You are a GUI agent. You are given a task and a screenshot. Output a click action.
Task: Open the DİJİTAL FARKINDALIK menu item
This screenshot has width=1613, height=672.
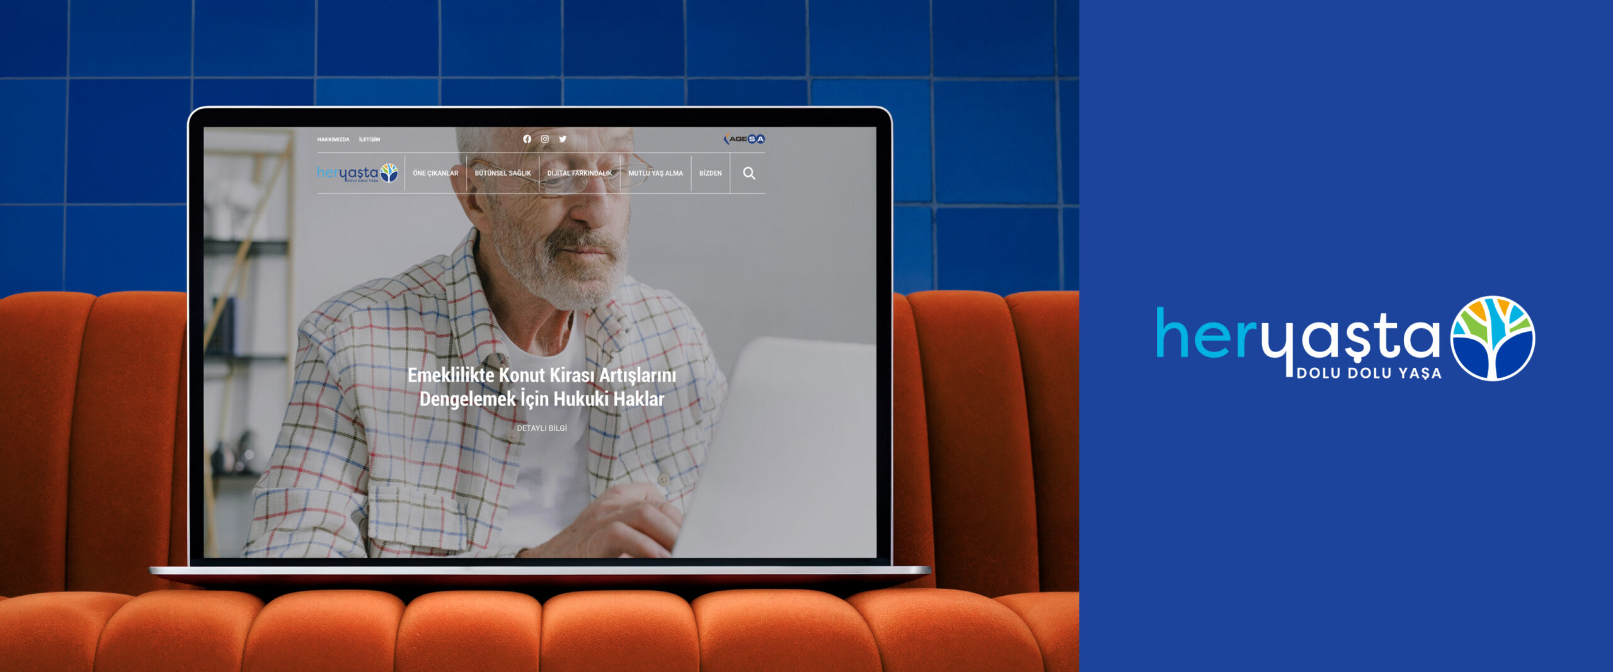pyautogui.click(x=579, y=173)
